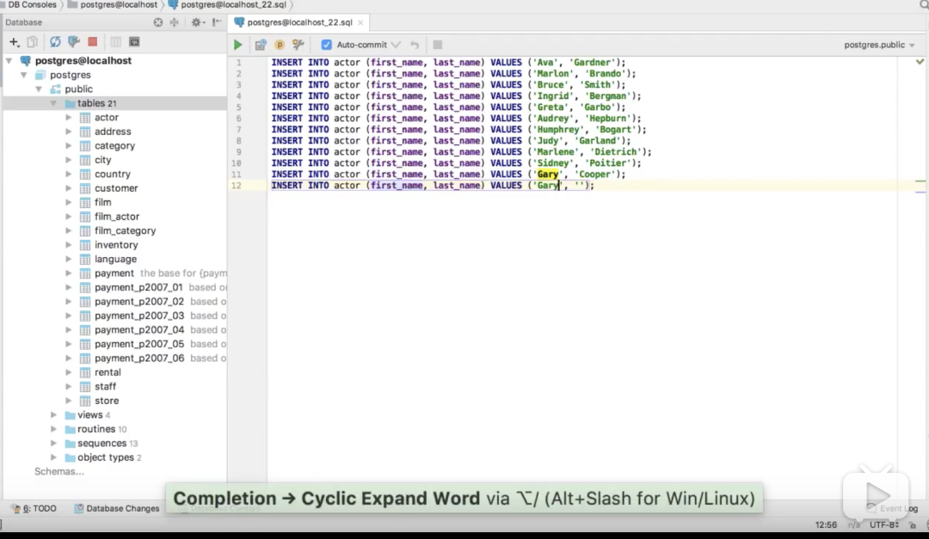Collapse the public schema arrow

point(39,89)
